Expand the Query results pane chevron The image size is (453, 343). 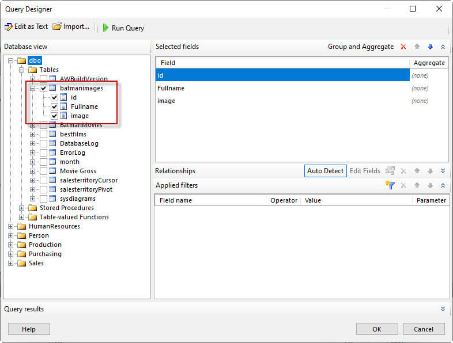point(443,309)
